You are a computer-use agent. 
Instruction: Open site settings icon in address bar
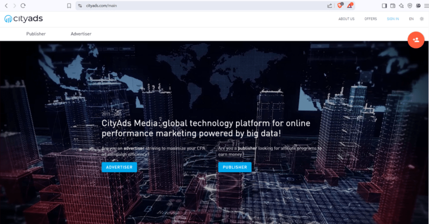(80, 6)
